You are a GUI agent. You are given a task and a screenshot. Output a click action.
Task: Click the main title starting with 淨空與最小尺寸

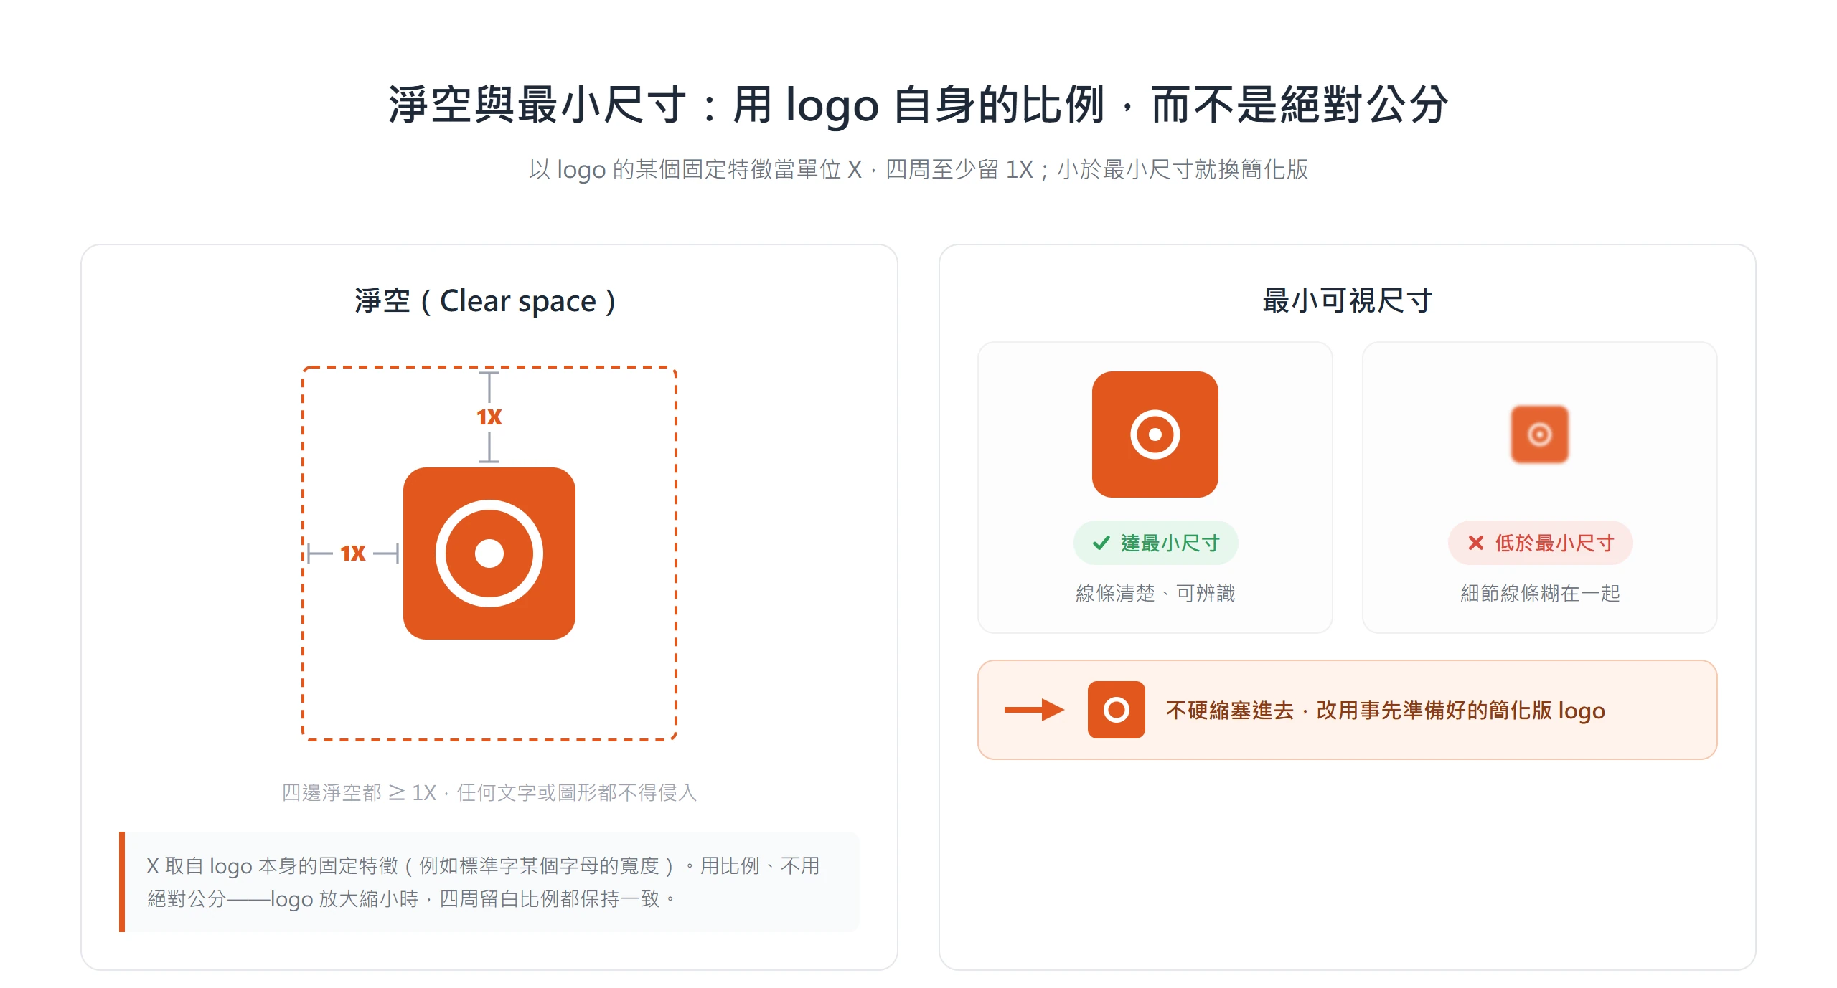tap(918, 105)
